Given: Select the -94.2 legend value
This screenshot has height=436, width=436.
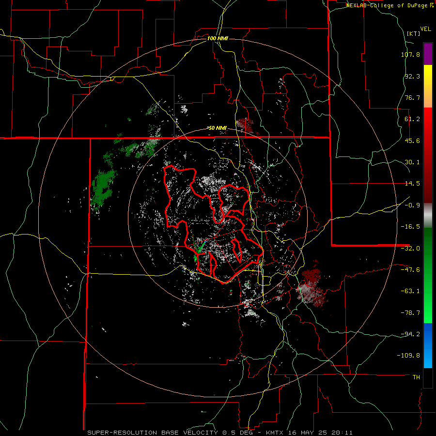Looking at the screenshot, I should tap(410, 334).
